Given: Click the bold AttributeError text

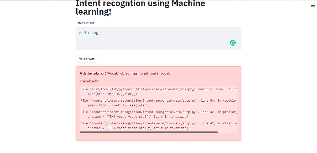Looking at the screenshot, I should coord(92,73).
